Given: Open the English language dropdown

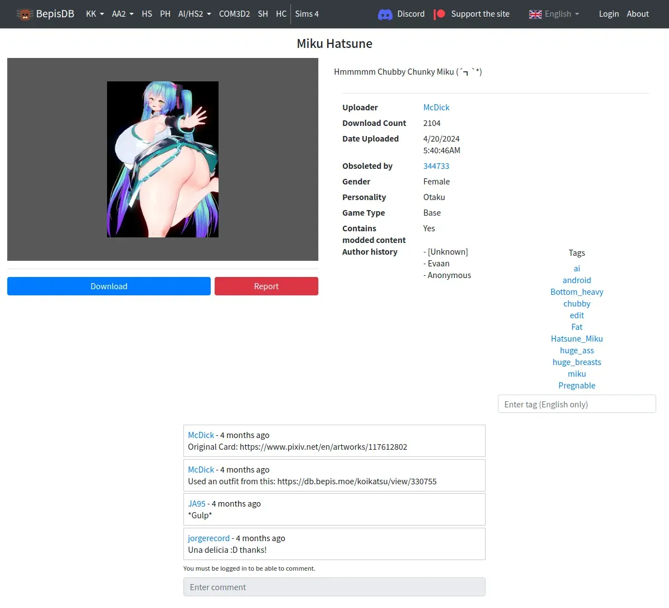Looking at the screenshot, I should coord(554,14).
